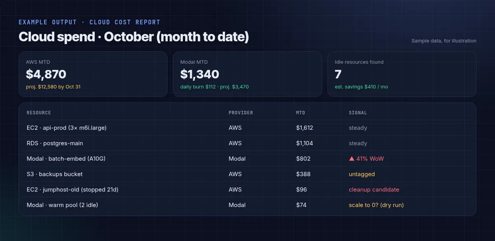Click the $388 cost cell
Screen dimensions: 495x241
point(303,174)
